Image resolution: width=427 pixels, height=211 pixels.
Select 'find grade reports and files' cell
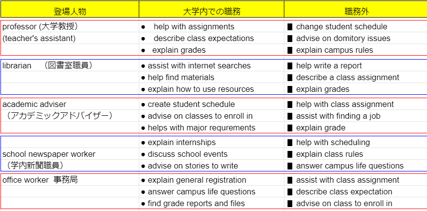[x=212, y=203]
